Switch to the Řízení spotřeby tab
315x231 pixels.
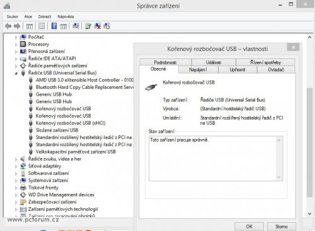(265, 62)
